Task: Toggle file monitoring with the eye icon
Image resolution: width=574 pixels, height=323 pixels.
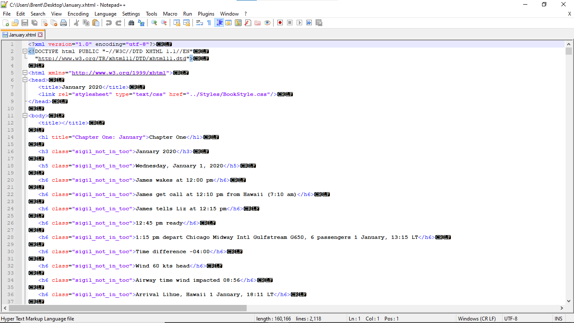Action: click(267, 23)
